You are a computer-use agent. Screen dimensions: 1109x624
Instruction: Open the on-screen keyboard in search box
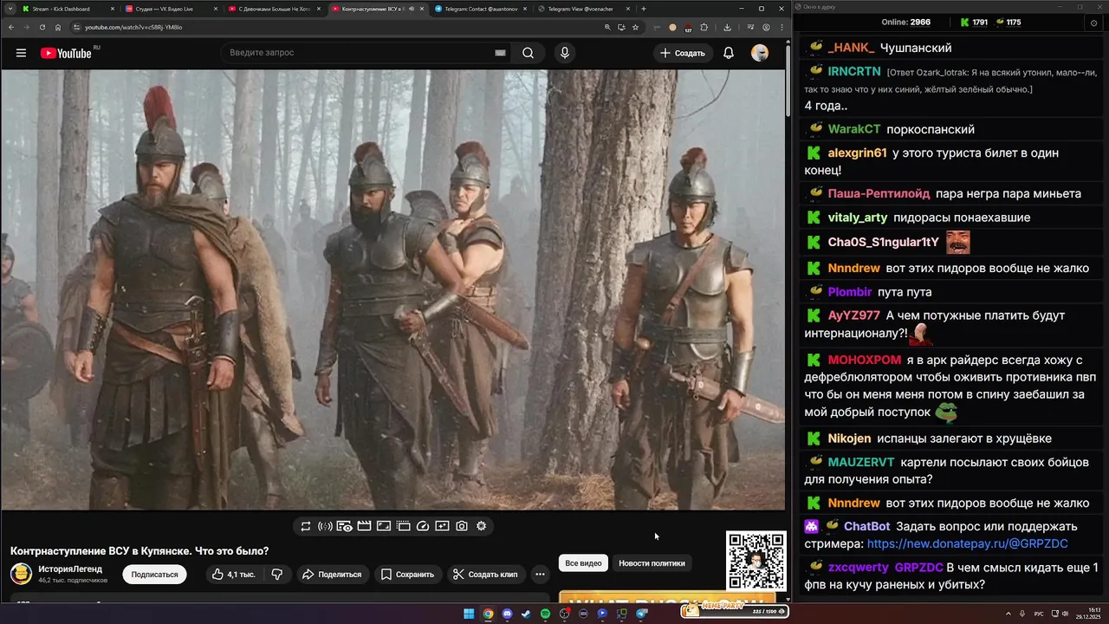click(x=500, y=53)
